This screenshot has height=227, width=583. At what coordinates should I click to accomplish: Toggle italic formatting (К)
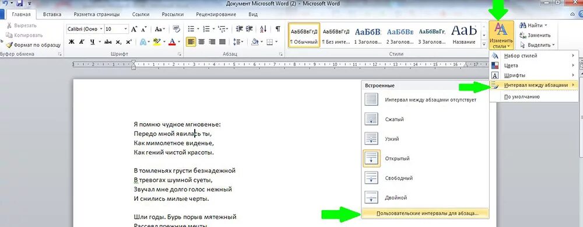pyautogui.click(x=81, y=42)
